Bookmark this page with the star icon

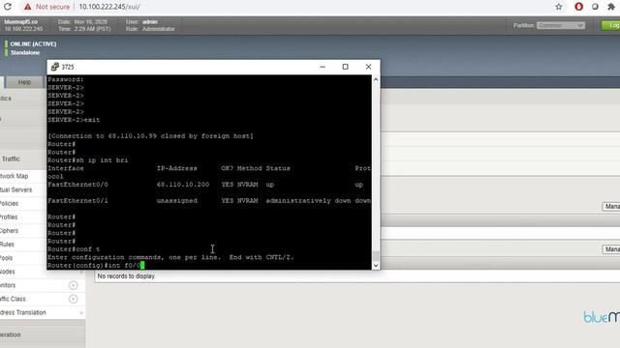point(559,7)
